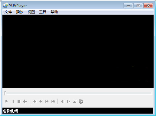Viewport: 156px width, 116px height.
Task: Close the YUVPlayer window
Action: point(148,5)
